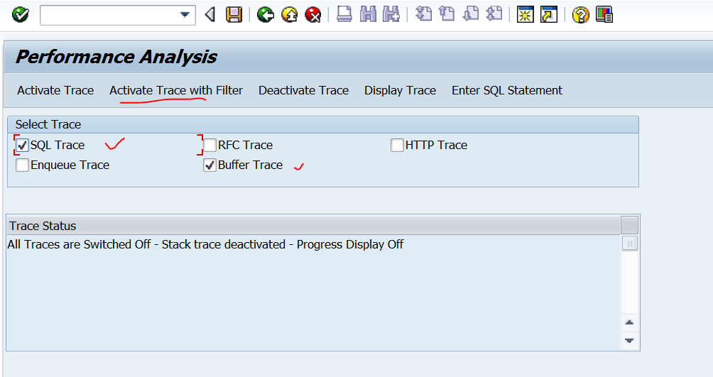This screenshot has width=713, height=377.
Task: Open Customize Local Layout icon
Action: pos(604,15)
